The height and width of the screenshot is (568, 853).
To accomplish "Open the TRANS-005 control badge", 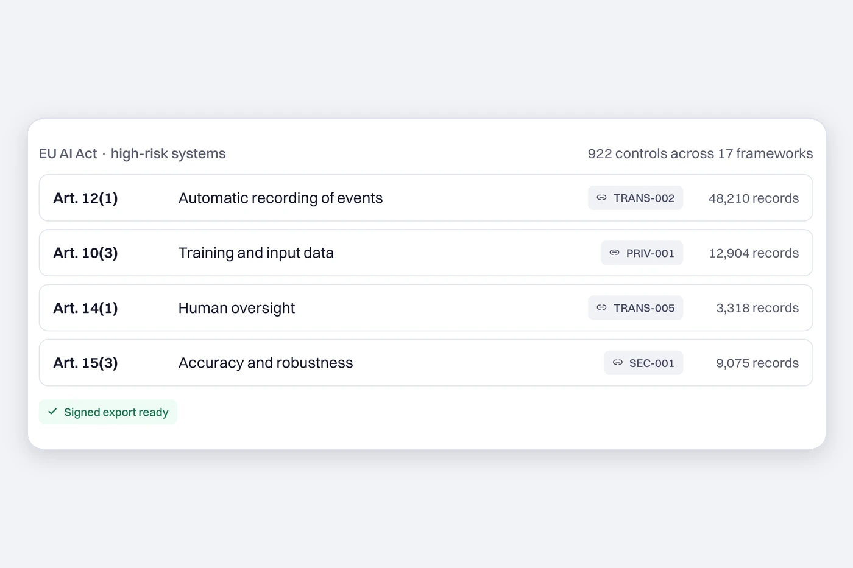I will (x=635, y=308).
